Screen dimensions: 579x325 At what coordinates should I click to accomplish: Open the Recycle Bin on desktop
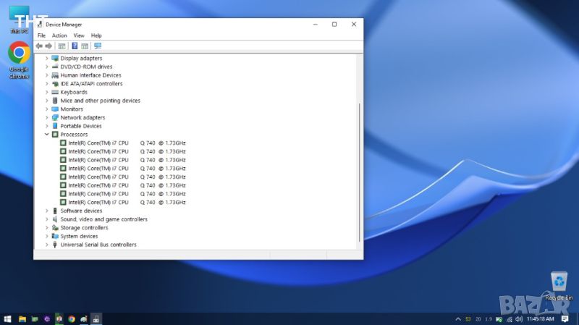[x=559, y=284]
